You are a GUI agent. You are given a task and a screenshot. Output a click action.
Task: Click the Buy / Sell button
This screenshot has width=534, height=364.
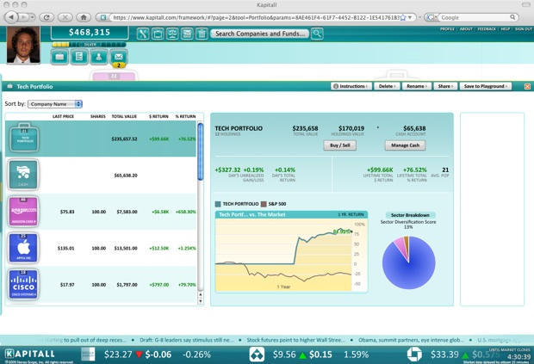pyautogui.click(x=340, y=145)
